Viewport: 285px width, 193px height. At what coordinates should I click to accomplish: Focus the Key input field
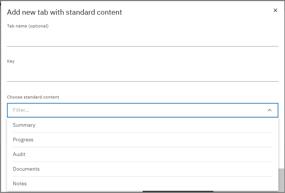pyautogui.click(x=142, y=74)
